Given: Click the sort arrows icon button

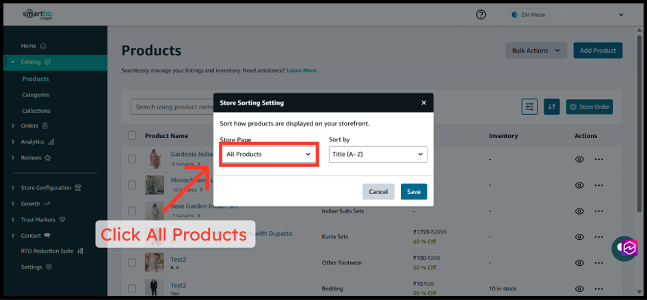Looking at the screenshot, I should pyautogui.click(x=552, y=107).
